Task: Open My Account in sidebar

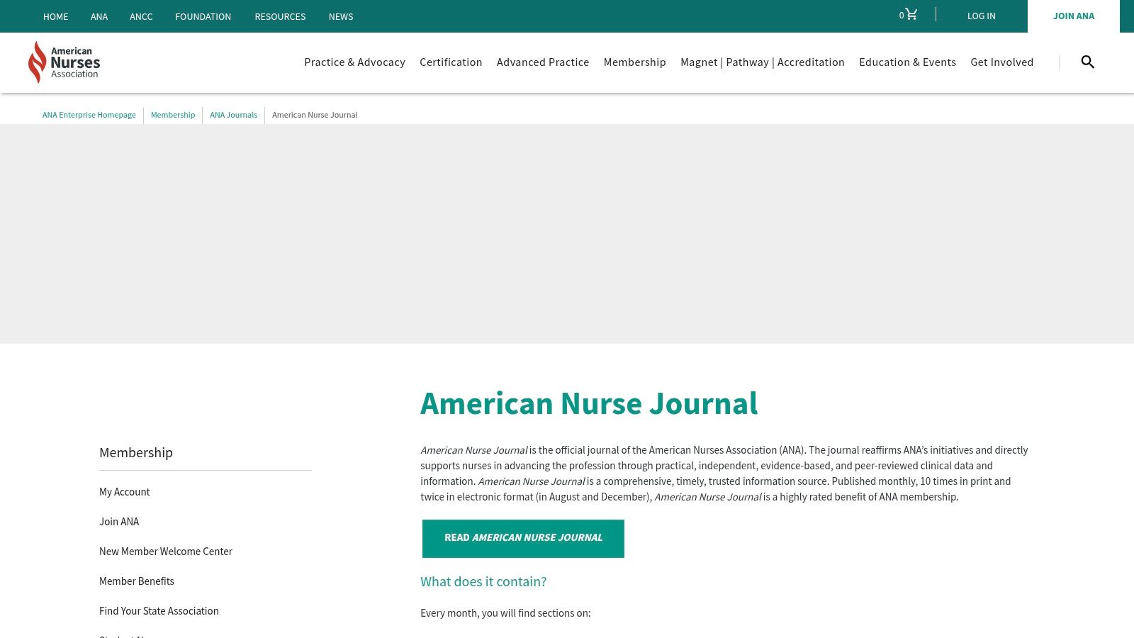Action: [125, 492]
